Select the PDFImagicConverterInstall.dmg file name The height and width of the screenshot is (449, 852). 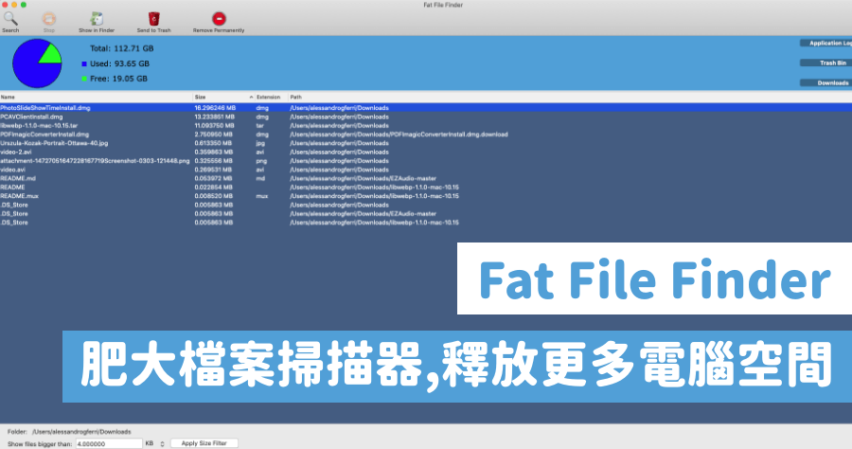pyautogui.click(x=44, y=135)
